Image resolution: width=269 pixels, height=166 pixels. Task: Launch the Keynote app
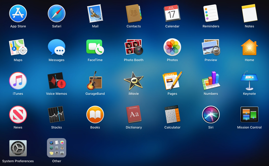coord(249,81)
